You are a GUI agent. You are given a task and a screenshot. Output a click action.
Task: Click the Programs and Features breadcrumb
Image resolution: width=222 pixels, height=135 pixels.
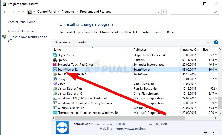[x=96, y=12]
